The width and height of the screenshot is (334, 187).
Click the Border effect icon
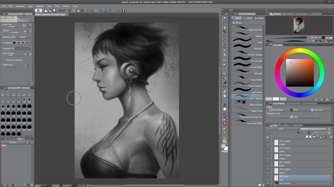click(x=271, y=110)
